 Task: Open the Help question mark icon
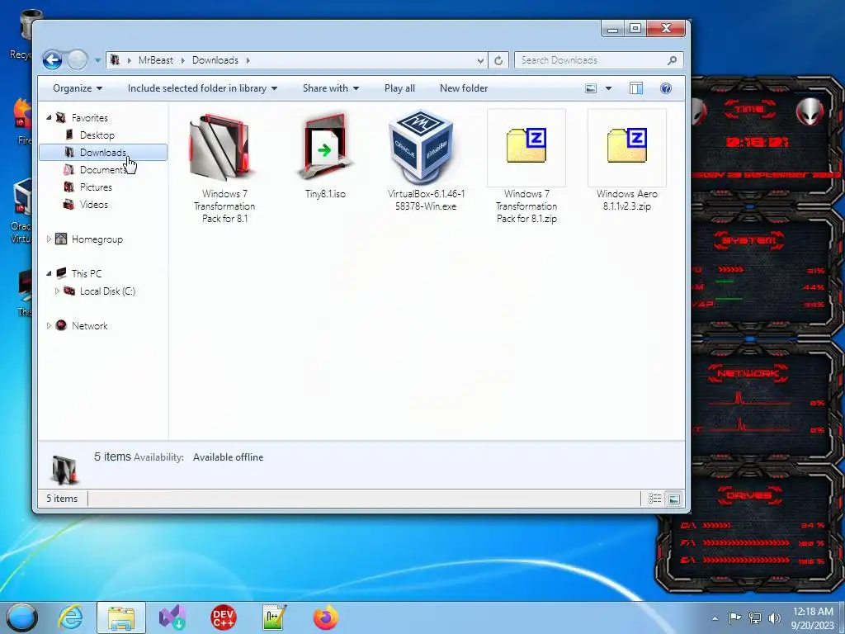(666, 88)
